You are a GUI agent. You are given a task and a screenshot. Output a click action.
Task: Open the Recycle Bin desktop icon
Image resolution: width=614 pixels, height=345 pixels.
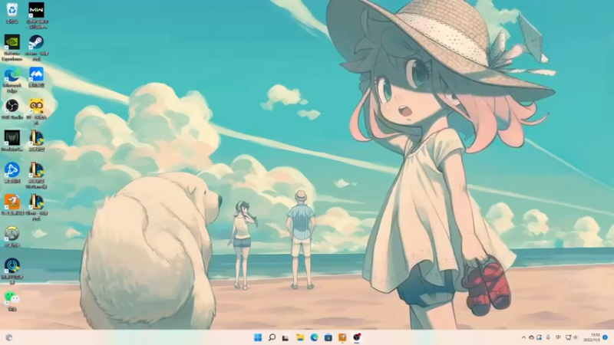point(12,13)
